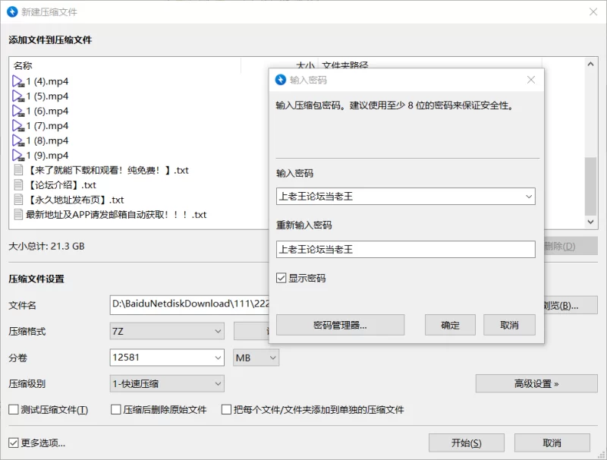Image resolution: width=607 pixels, height=460 pixels.
Task: Click the 文件夹路径 column header
Action: point(345,65)
